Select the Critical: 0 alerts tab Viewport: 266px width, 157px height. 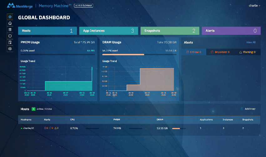[194, 52]
